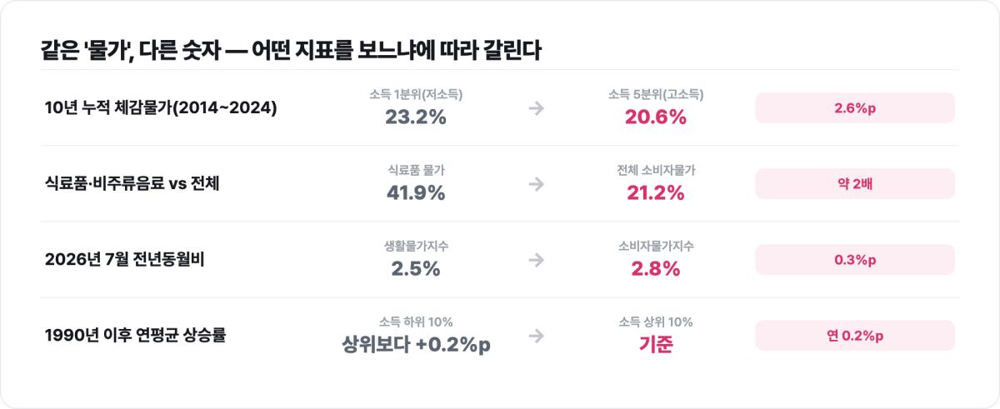
Task: Click the 23.2% value for 소득 1분위
Action: pyautogui.click(x=416, y=117)
